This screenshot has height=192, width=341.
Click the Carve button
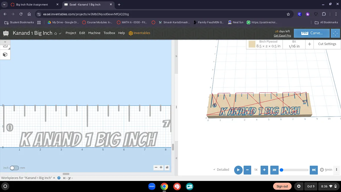(312, 33)
